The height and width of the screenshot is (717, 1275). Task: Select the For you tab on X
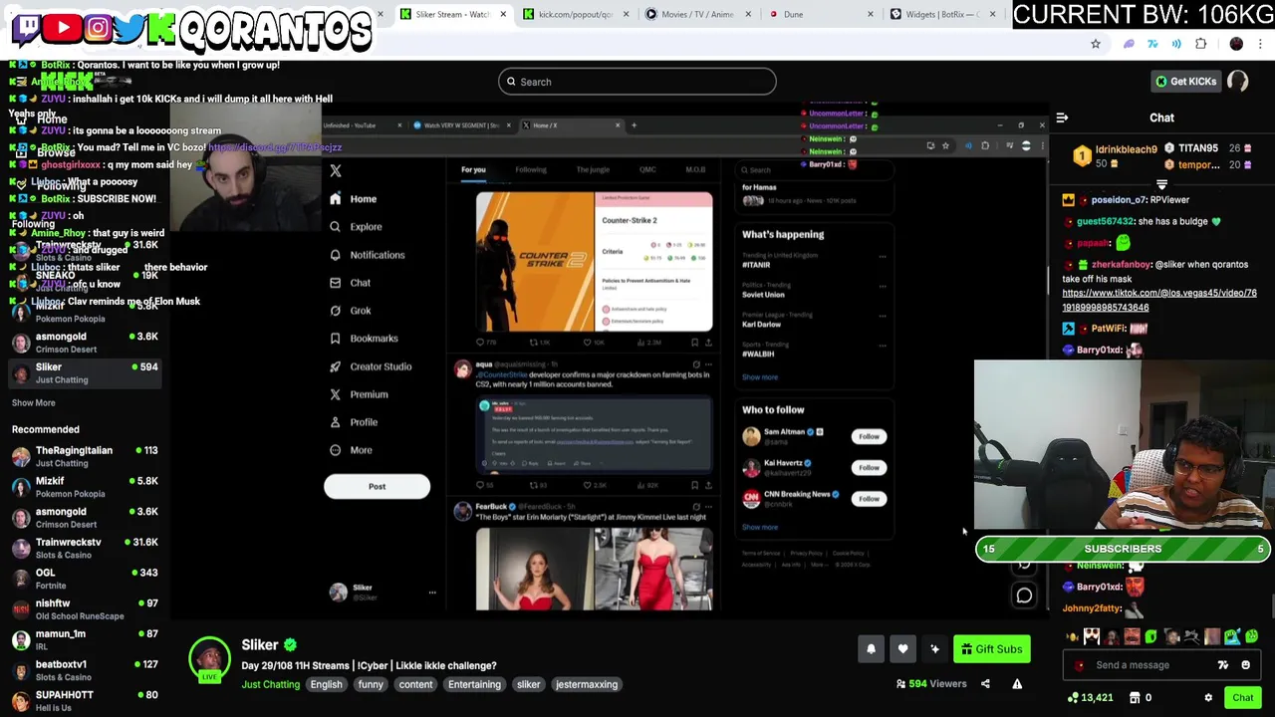(473, 170)
